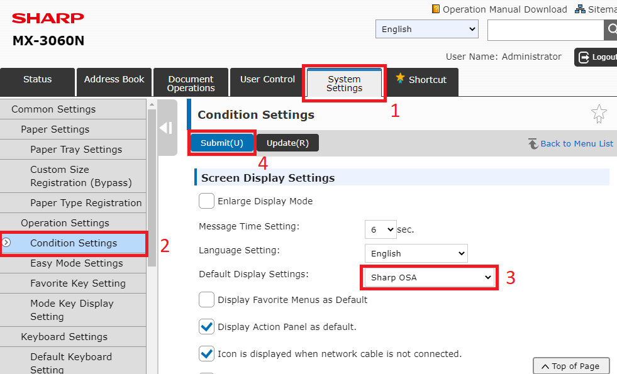Open the Message Time Setting dropdown
The height and width of the screenshot is (374, 617).
pos(380,229)
